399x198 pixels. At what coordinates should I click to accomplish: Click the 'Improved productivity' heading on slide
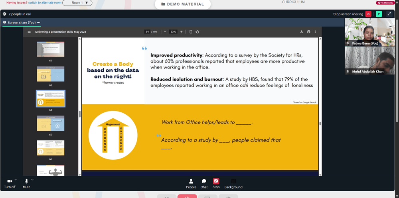176,55
